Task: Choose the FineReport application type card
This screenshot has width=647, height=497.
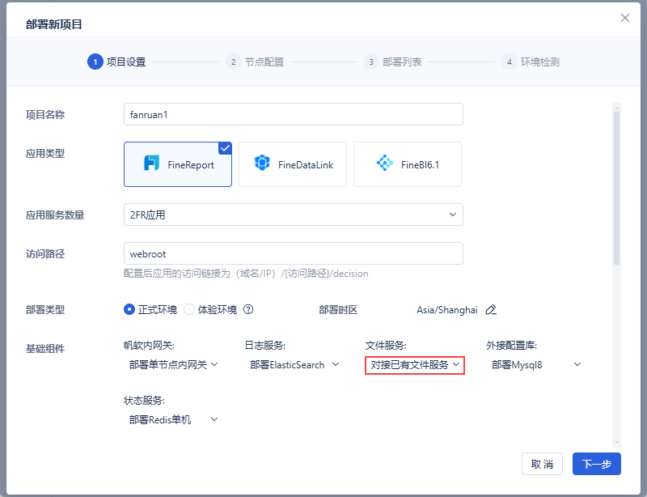Action: pyautogui.click(x=178, y=164)
